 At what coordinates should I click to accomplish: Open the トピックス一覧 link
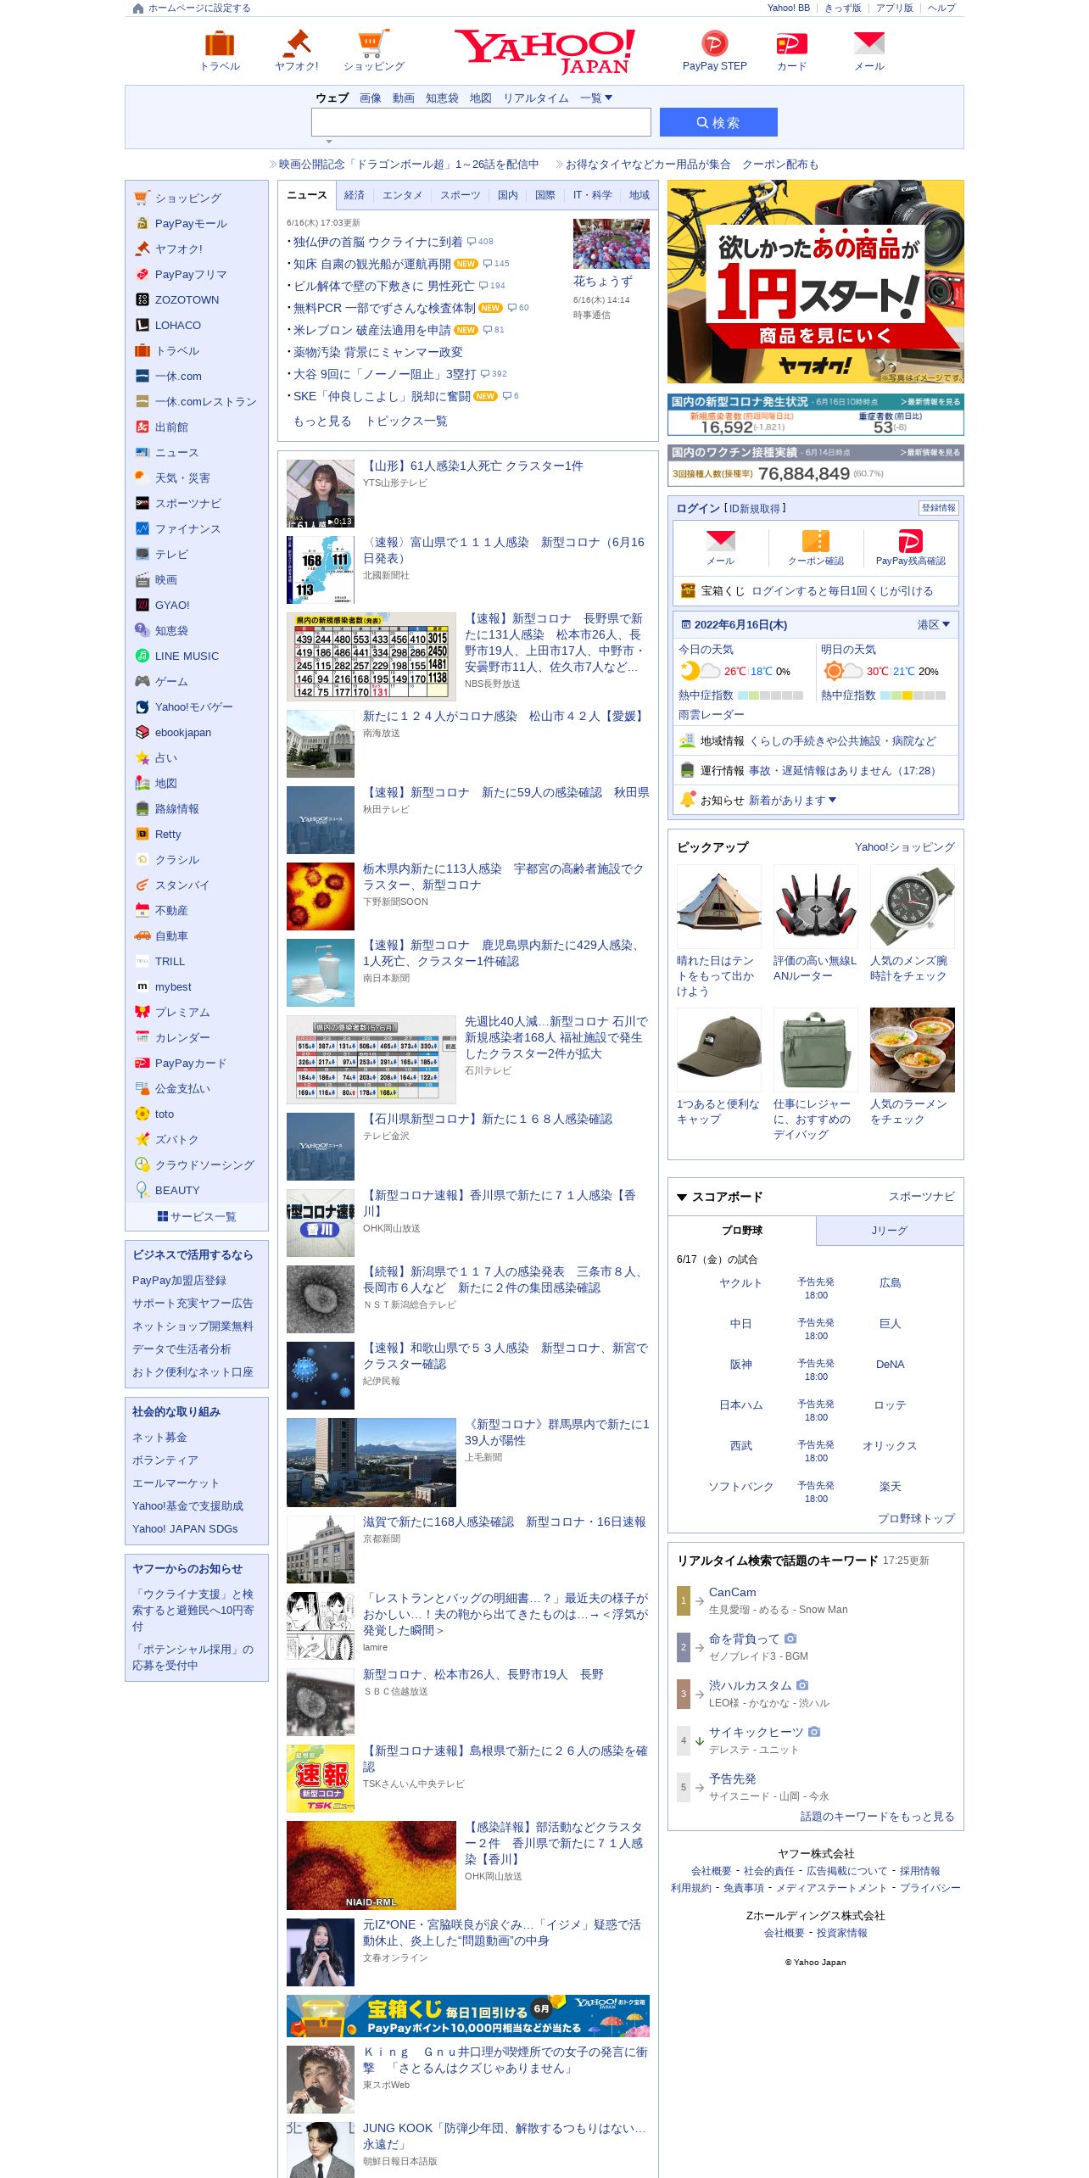406,422
